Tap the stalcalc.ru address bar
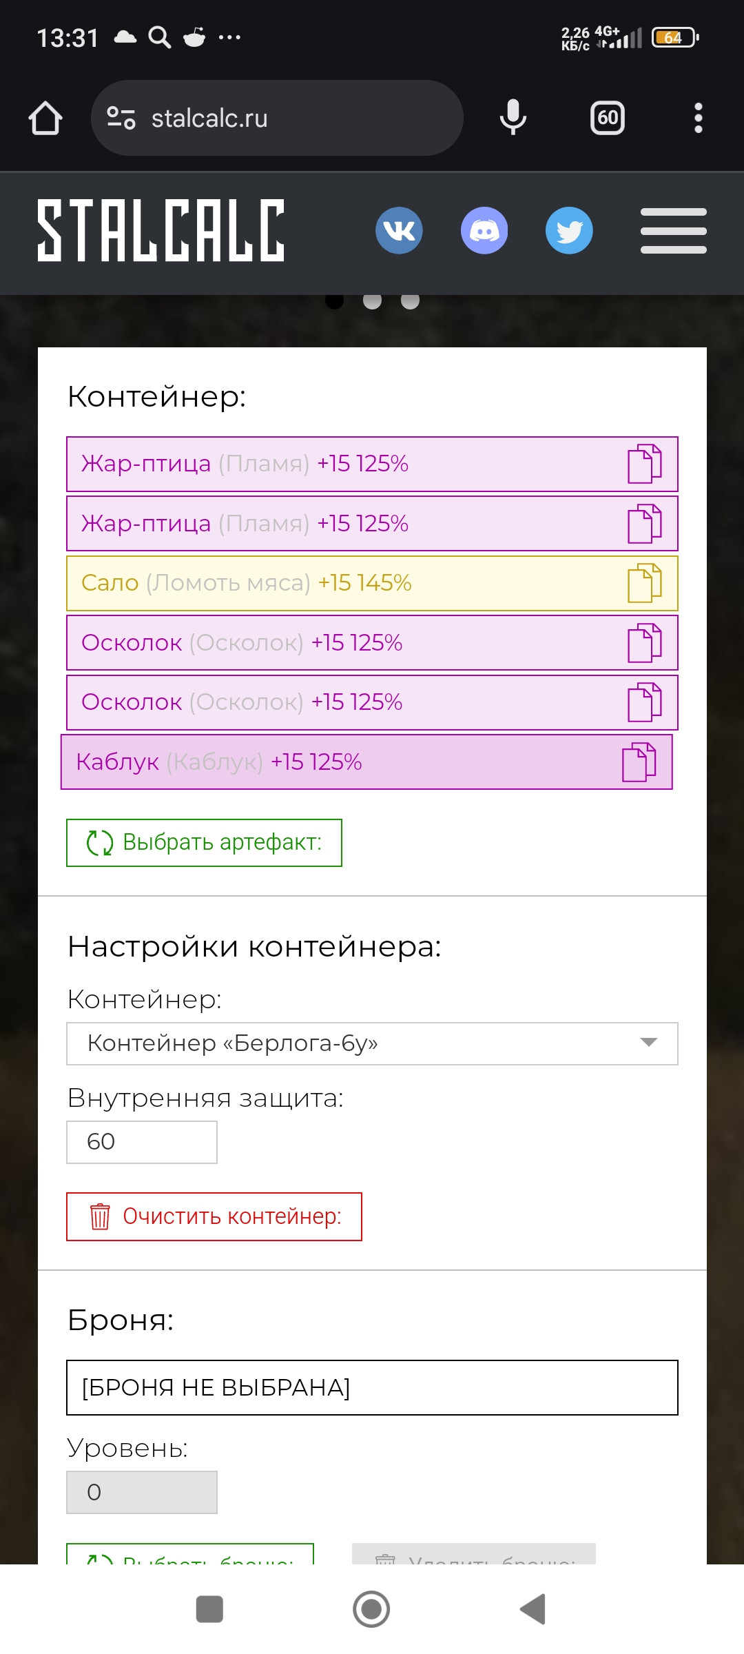744x1654 pixels. pos(277,118)
